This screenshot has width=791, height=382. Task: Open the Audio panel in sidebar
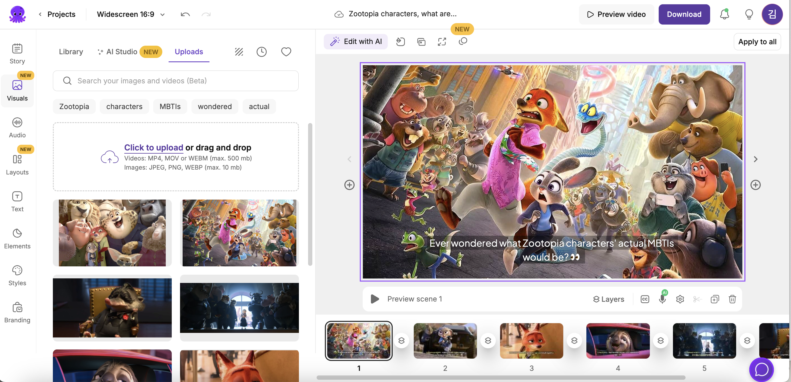[x=17, y=128]
